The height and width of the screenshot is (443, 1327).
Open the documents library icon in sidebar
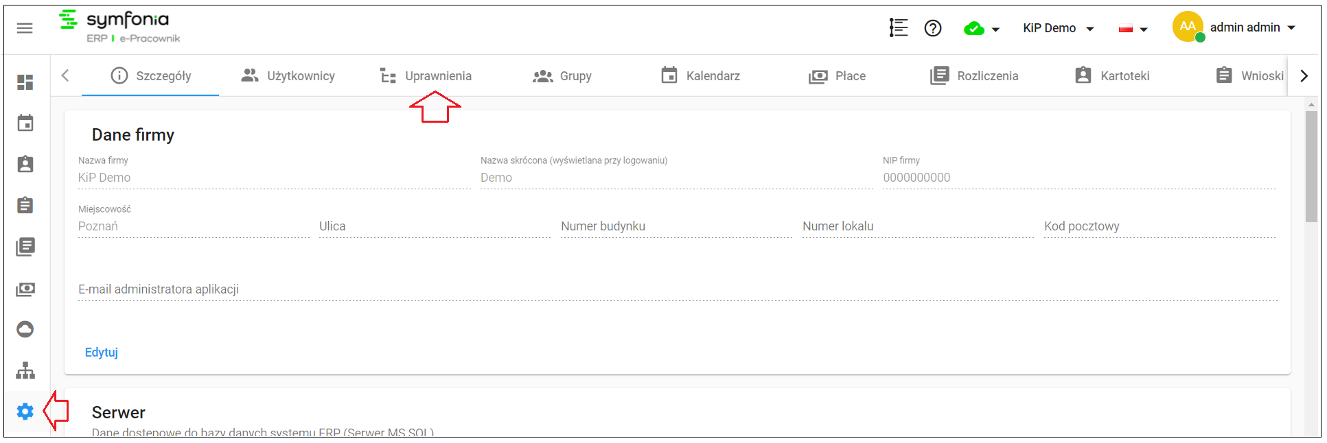coord(25,247)
